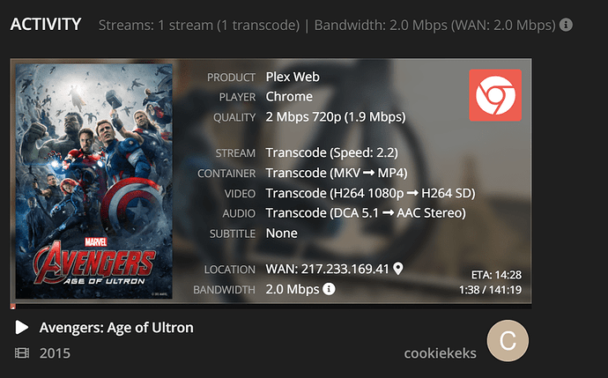Click the info icon next to the bandwidth header
This screenshot has width=608, height=378.
coord(566,25)
